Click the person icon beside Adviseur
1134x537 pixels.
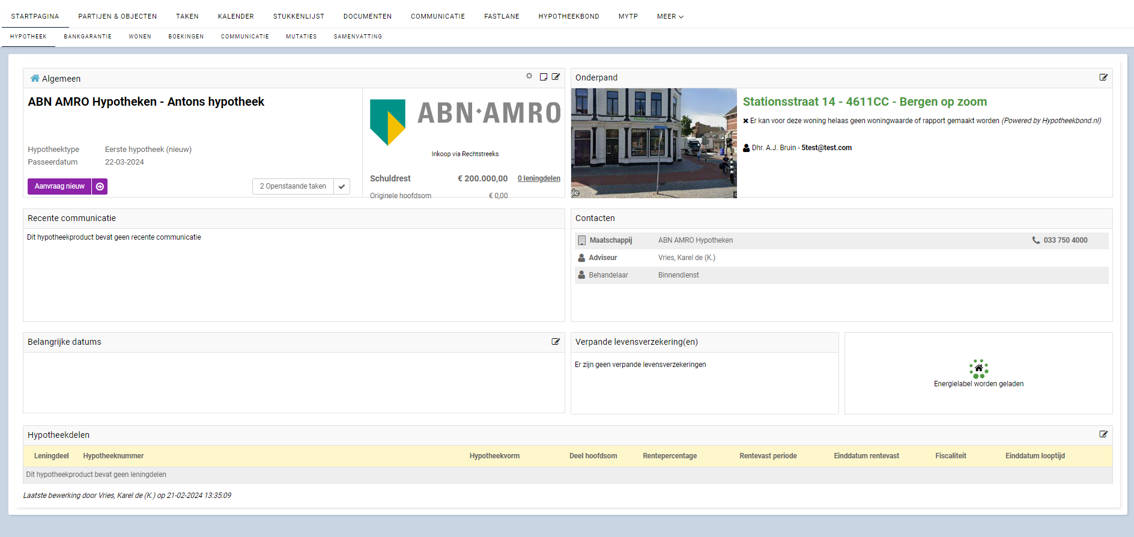[x=581, y=258]
